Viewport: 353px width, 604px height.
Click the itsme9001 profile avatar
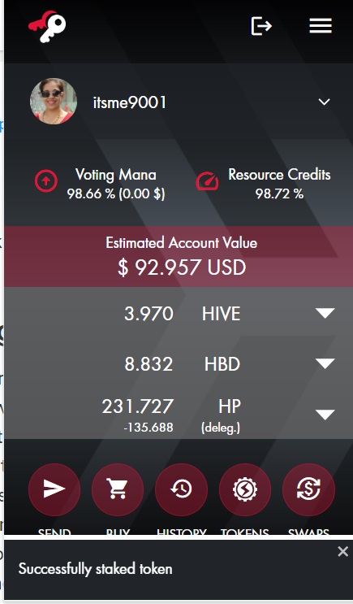pyautogui.click(x=54, y=102)
